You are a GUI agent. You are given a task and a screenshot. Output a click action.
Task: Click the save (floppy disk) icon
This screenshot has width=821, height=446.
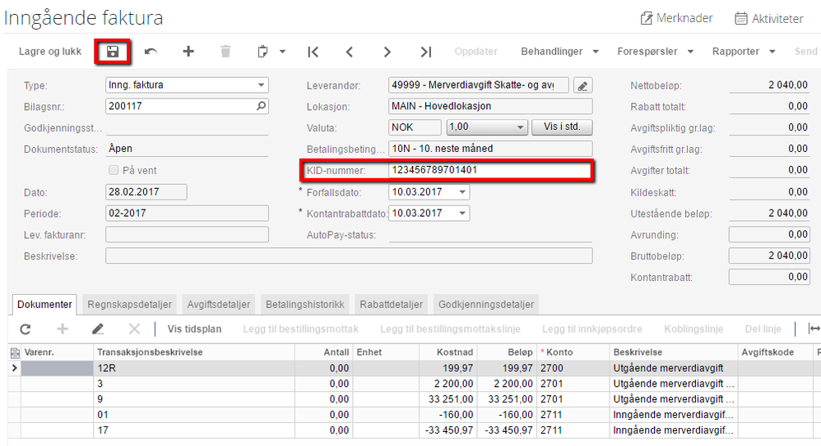[x=113, y=51]
